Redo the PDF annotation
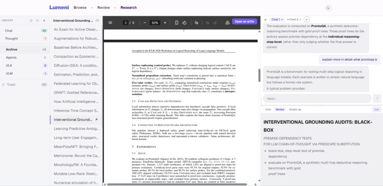Viewport: 383px width, 186px height. click(x=215, y=23)
